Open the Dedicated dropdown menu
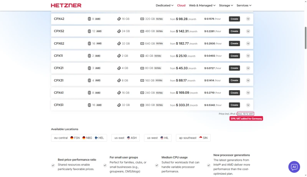Image resolution: width=307 pixels, height=177 pixels. click(165, 5)
